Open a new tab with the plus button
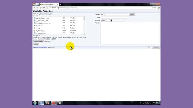The width and height of the screenshot is (193, 108). tap(60, 5)
